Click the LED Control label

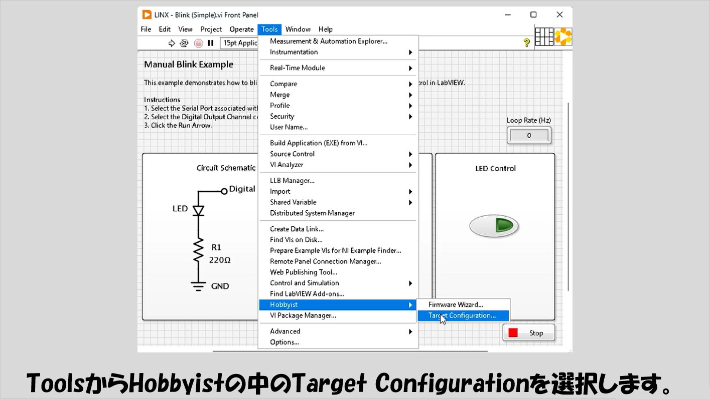[x=495, y=169]
